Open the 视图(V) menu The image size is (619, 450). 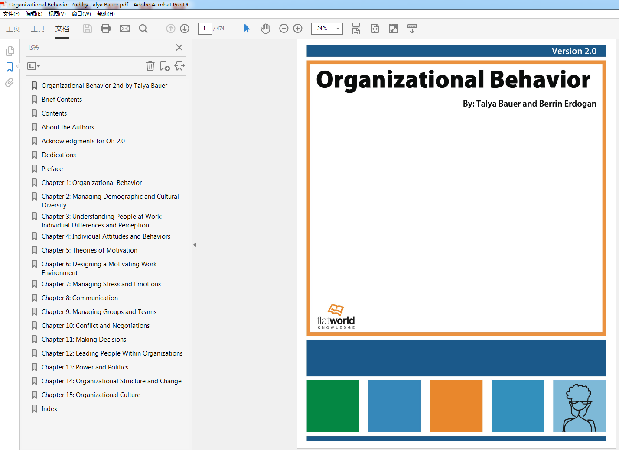point(57,14)
